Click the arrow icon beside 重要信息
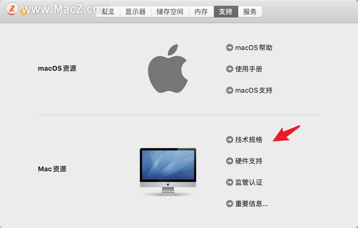 click(x=229, y=204)
